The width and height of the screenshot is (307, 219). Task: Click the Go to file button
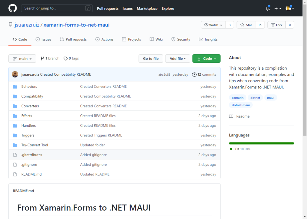coord(151,58)
